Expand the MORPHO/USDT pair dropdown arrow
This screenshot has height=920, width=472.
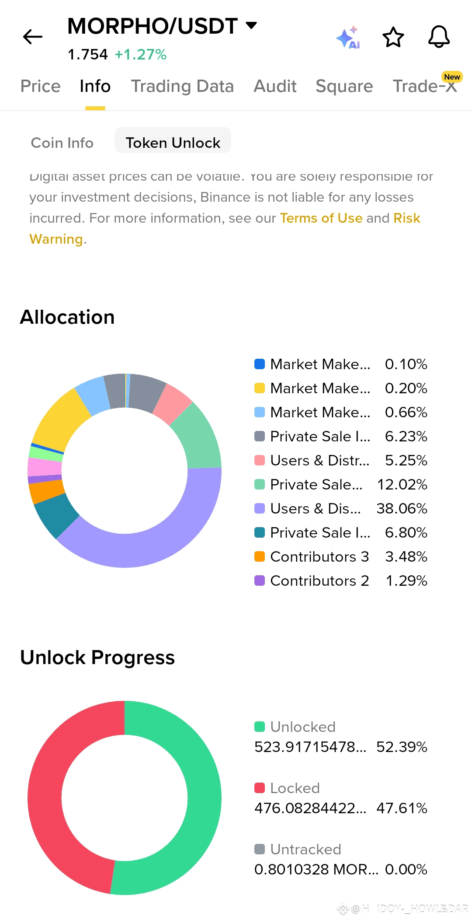(251, 25)
